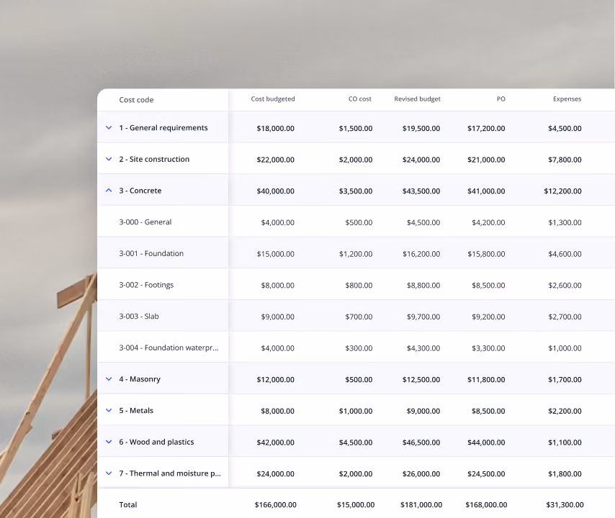The width and height of the screenshot is (615, 518).
Task: Click Masonry revised budget $12,500.00
Action: [421, 379]
